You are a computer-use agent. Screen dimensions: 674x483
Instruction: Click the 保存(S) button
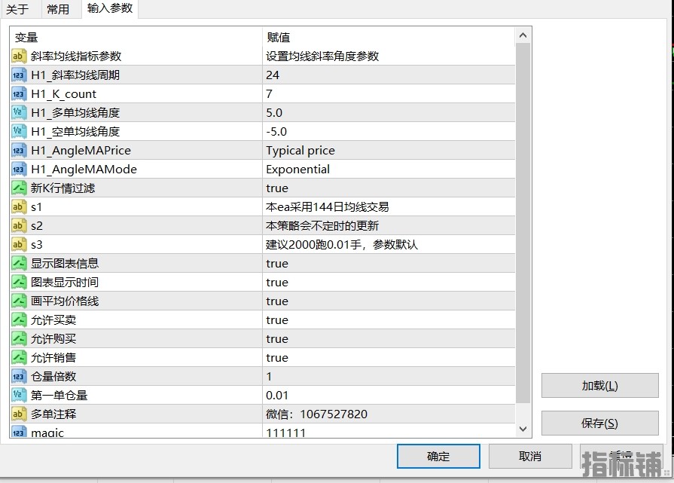599,423
